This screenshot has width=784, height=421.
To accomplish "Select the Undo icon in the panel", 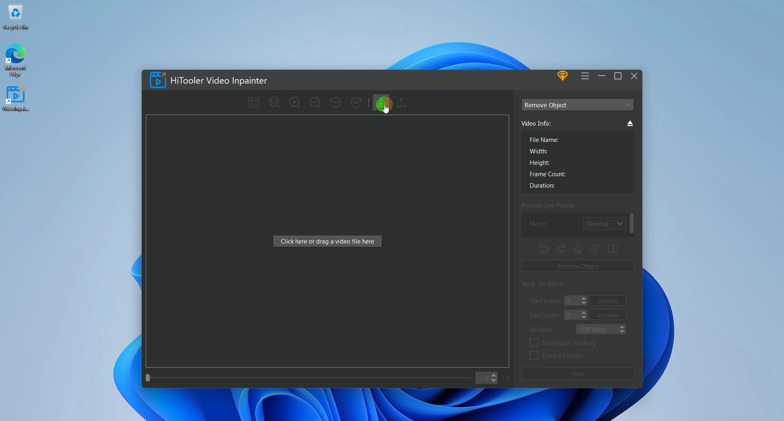I will [544, 248].
